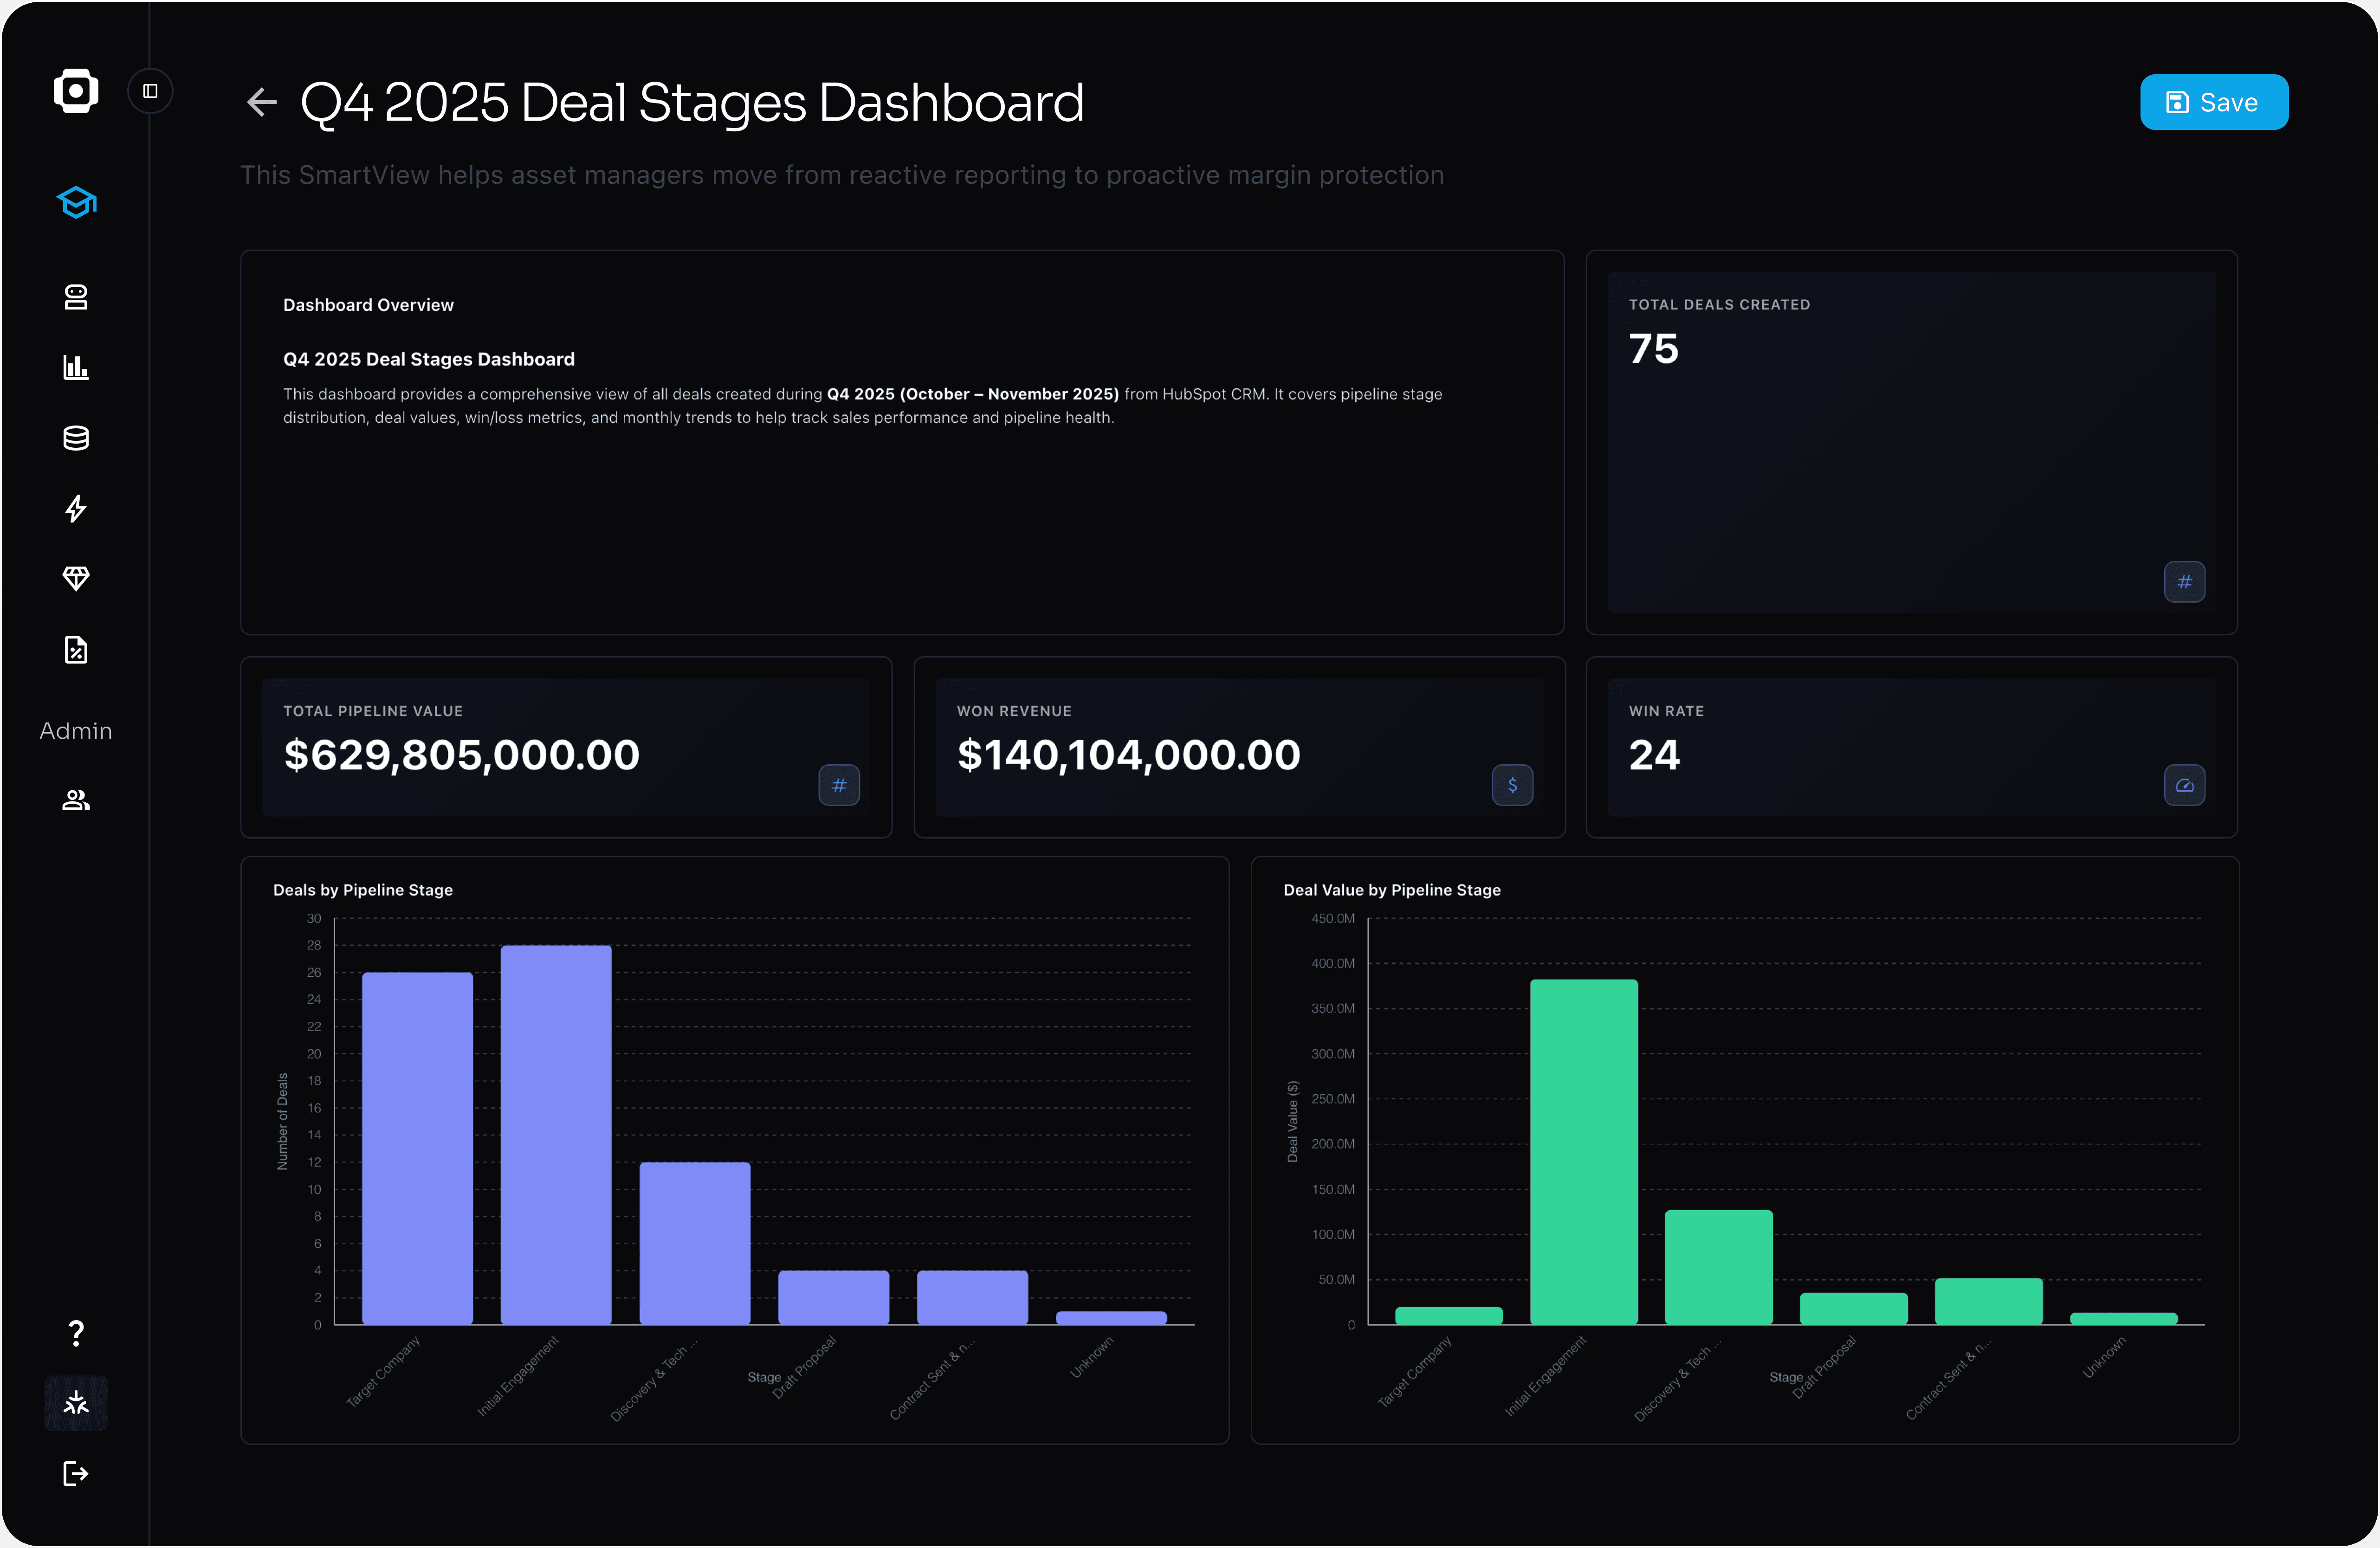Toggle the percent badge on Win Rate card
The width and height of the screenshot is (2380, 1548).
pyautogui.click(x=2185, y=785)
